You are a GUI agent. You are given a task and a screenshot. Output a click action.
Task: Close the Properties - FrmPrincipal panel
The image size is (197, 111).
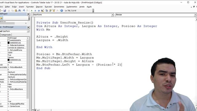point(28,27)
